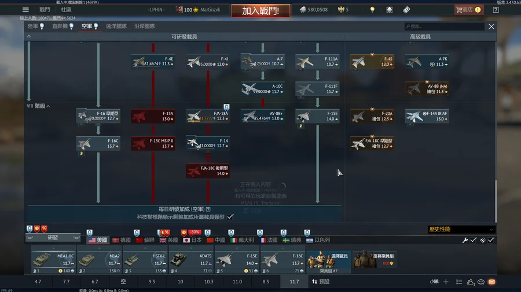521x292 pixels.
Task: Switch to preset 10.3
Action: click(x=208, y=282)
